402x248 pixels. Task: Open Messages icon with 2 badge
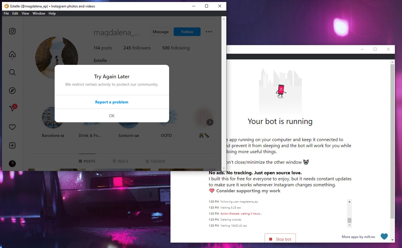tap(12, 108)
